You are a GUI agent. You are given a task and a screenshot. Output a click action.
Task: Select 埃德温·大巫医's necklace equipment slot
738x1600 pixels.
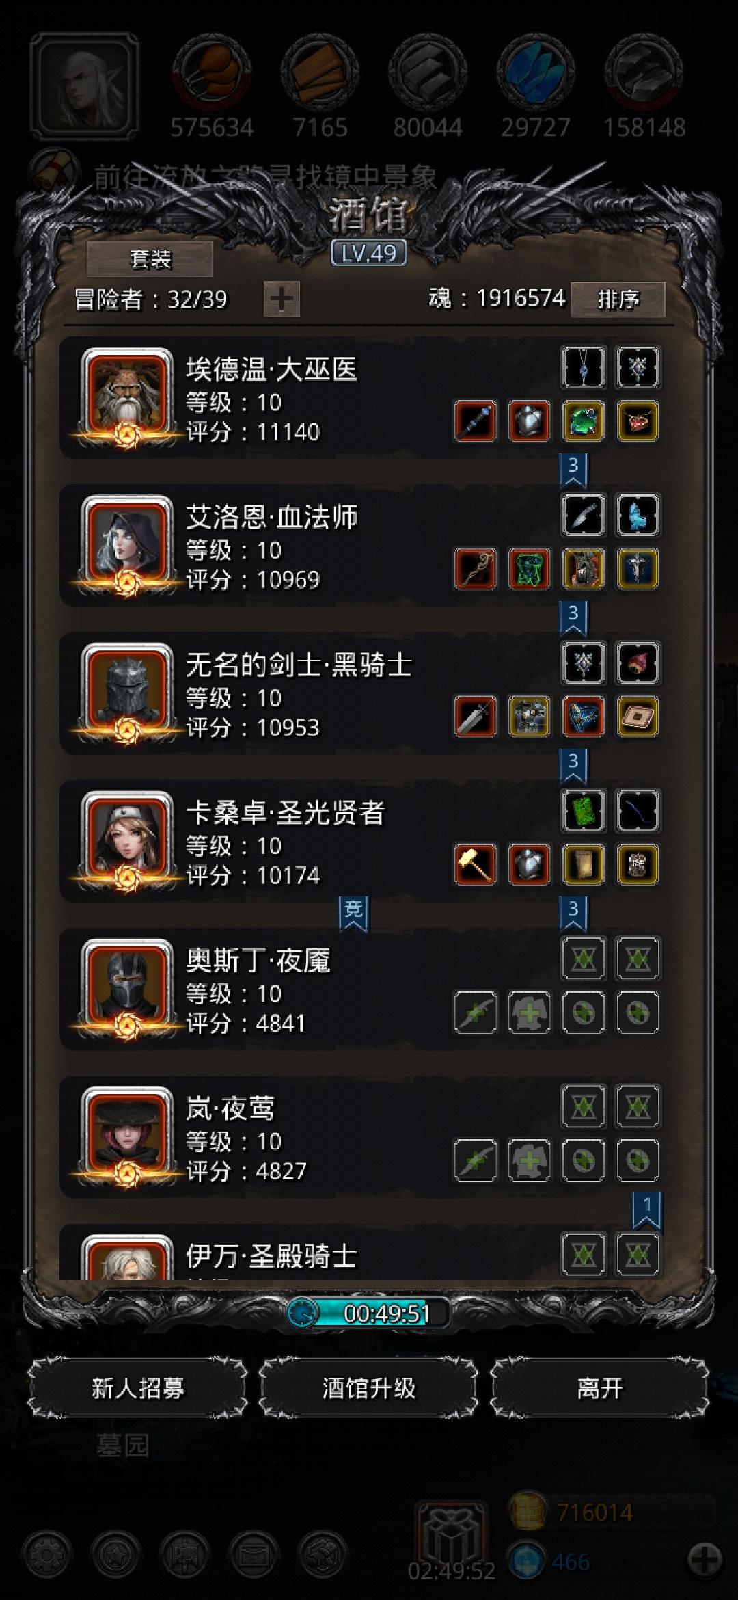click(x=584, y=368)
